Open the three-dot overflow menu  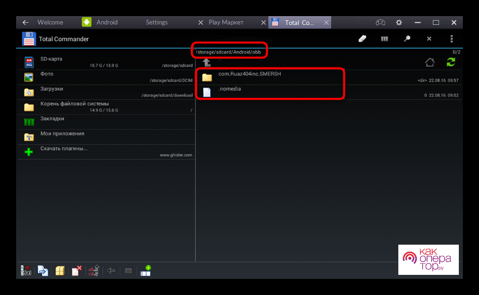[x=451, y=39]
